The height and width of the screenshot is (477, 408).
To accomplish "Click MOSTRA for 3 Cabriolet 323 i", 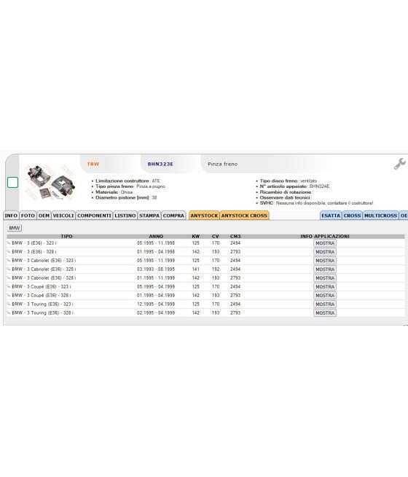I will pos(325,261).
